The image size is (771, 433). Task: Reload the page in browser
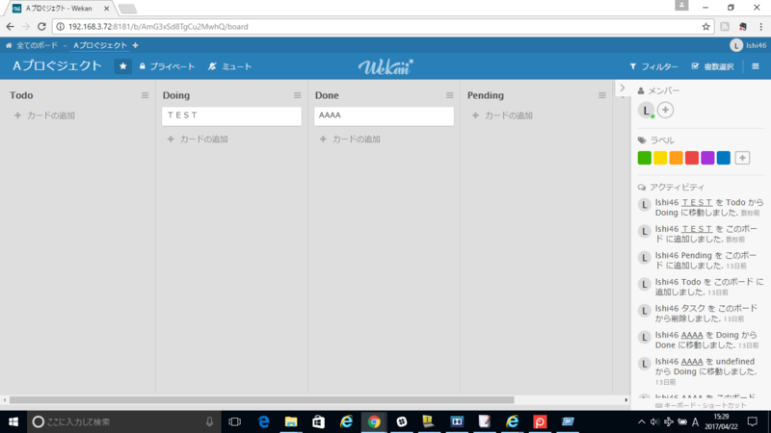pyautogui.click(x=41, y=27)
